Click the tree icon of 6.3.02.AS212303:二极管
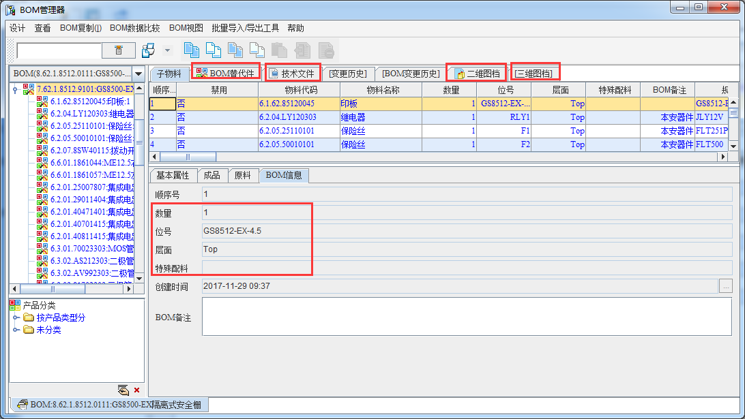 [x=42, y=260]
